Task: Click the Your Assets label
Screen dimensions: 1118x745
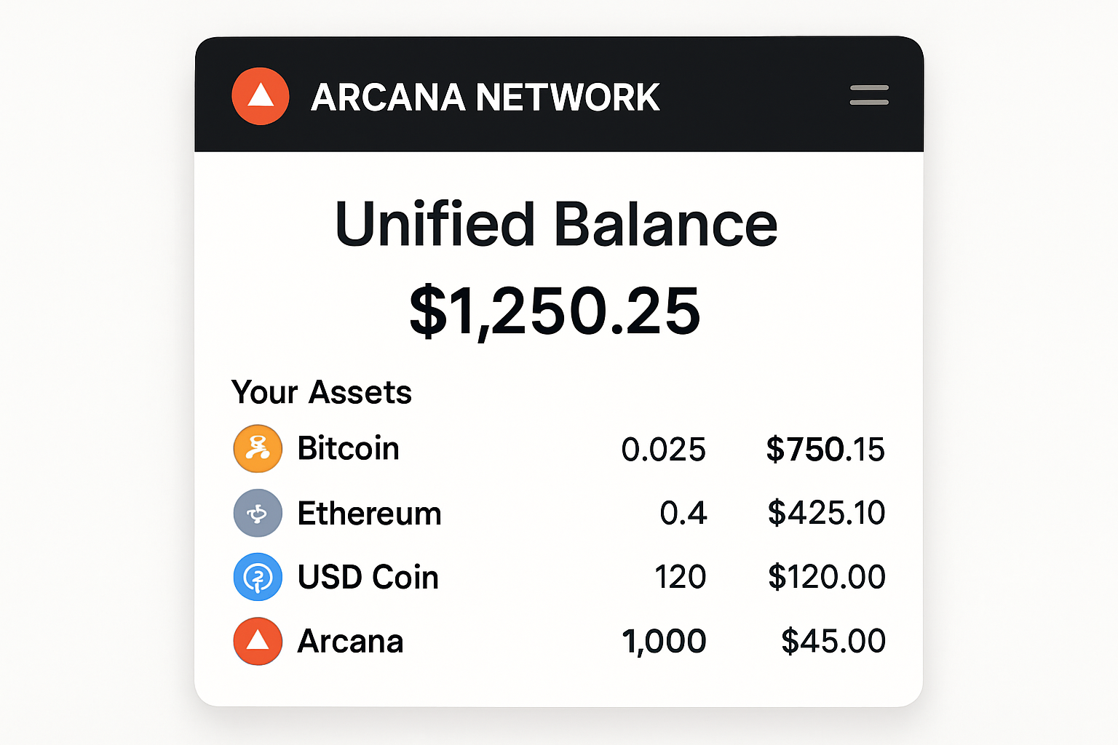Action: 321,391
